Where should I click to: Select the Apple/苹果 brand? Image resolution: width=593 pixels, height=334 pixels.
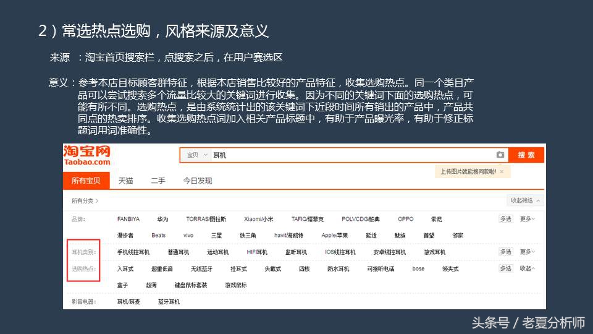click(x=335, y=236)
